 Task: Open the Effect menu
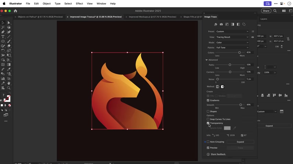click(x=79, y=3)
